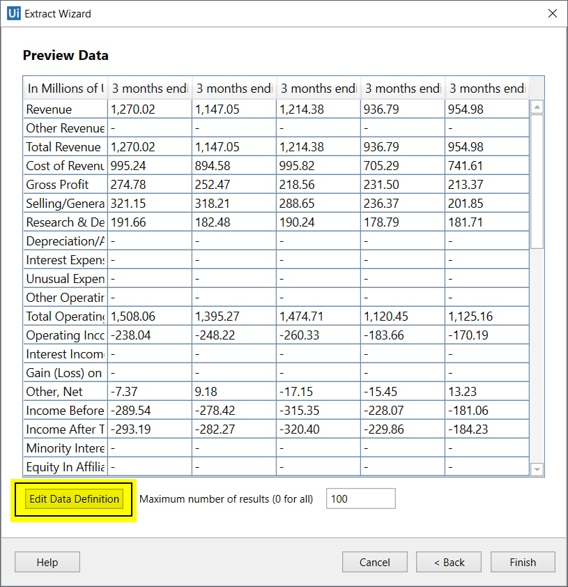
Task: Select the 'Operating Inco' row label
Action: coord(66,335)
